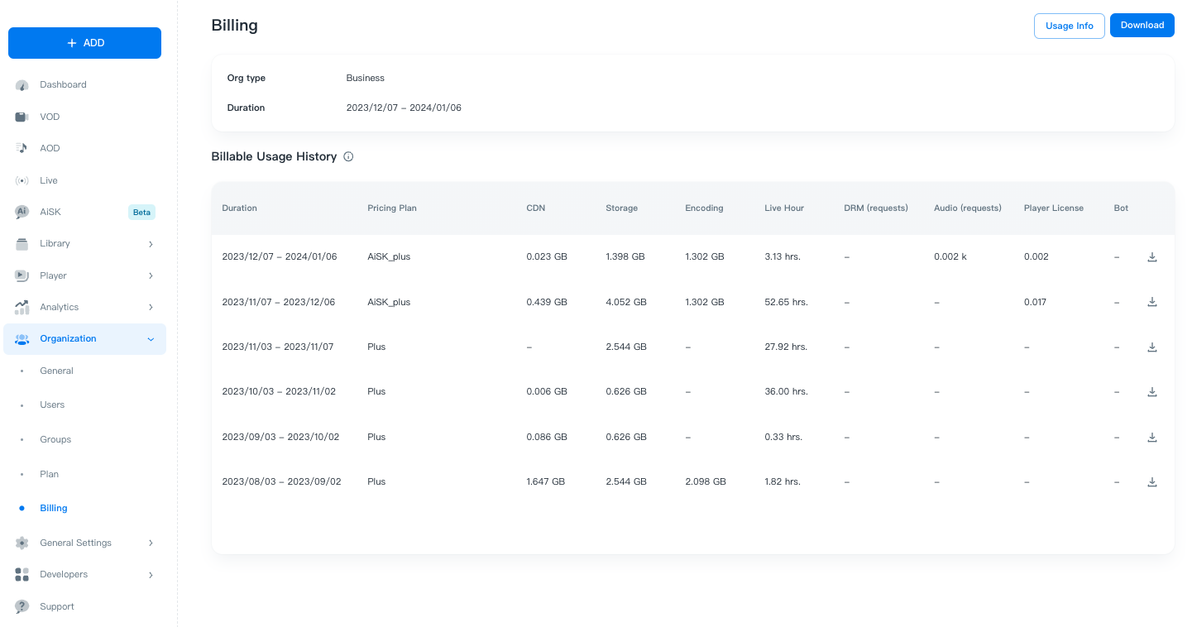Select Plan under Organization
The image size is (1192, 627).
point(50,474)
